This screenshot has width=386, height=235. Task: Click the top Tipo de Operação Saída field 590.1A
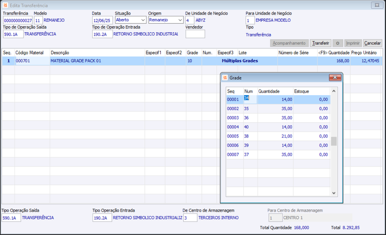click(x=14, y=34)
